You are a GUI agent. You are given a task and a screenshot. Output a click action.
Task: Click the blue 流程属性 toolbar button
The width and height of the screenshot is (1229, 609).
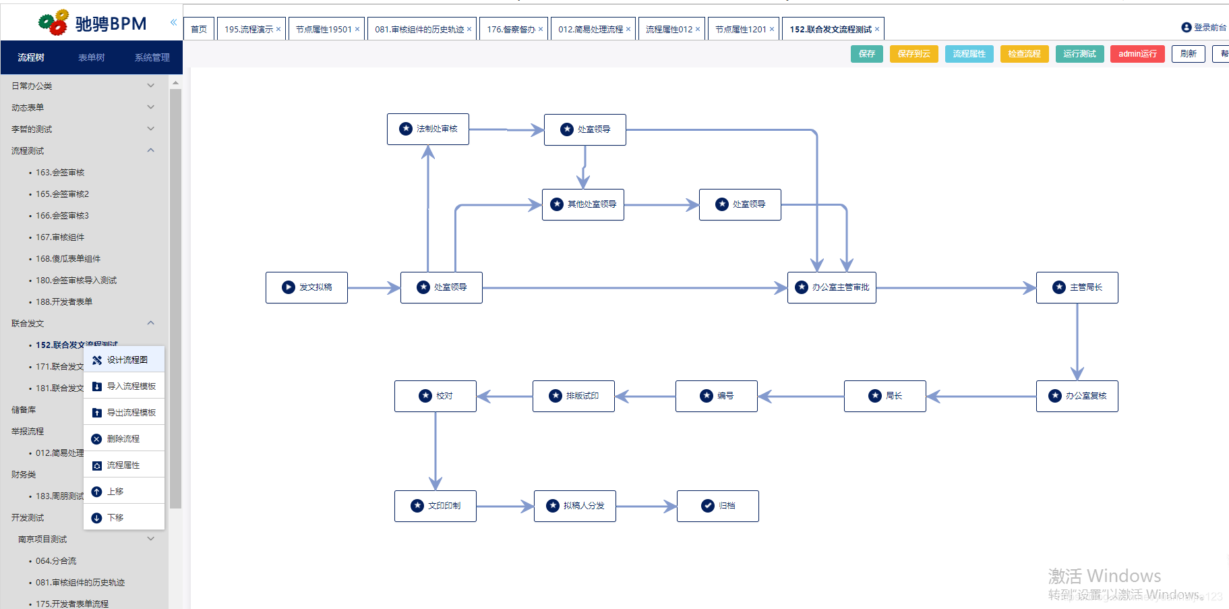[969, 54]
